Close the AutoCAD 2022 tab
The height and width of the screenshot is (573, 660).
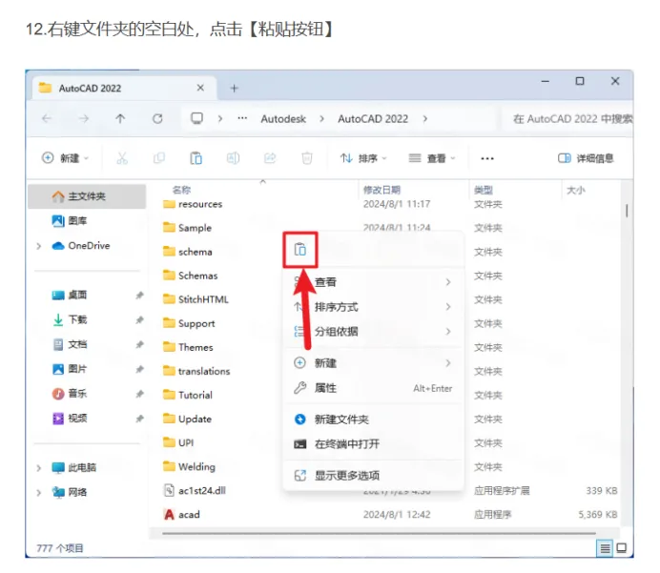(200, 88)
